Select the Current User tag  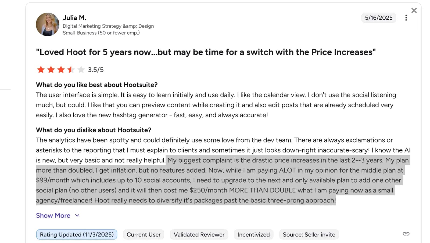144,234
